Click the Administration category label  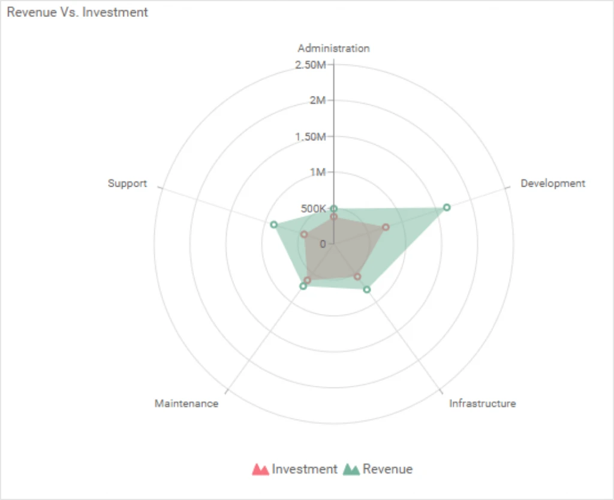point(333,49)
